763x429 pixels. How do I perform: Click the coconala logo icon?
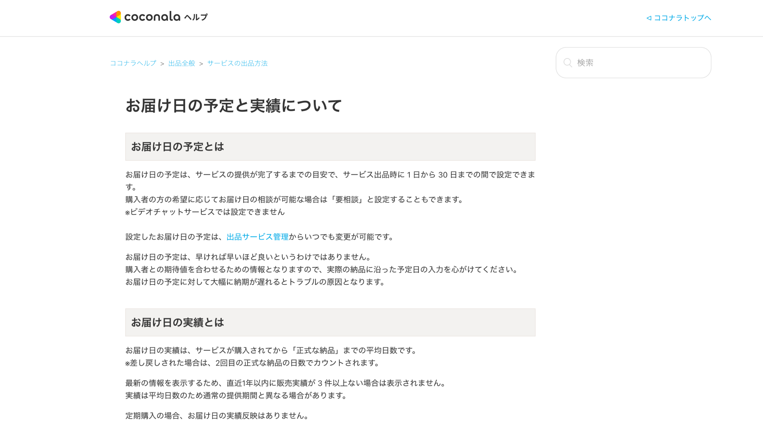pyautogui.click(x=115, y=17)
